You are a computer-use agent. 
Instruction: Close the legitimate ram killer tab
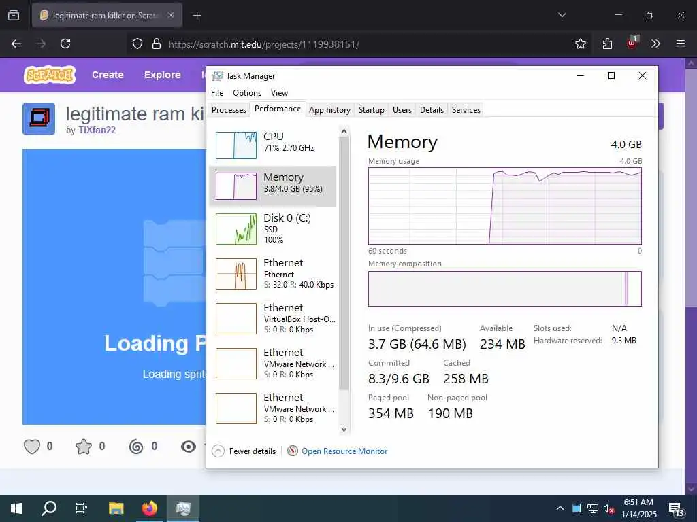[171, 15]
